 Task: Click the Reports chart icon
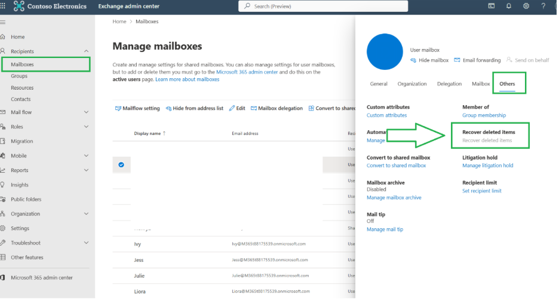tap(3, 170)
